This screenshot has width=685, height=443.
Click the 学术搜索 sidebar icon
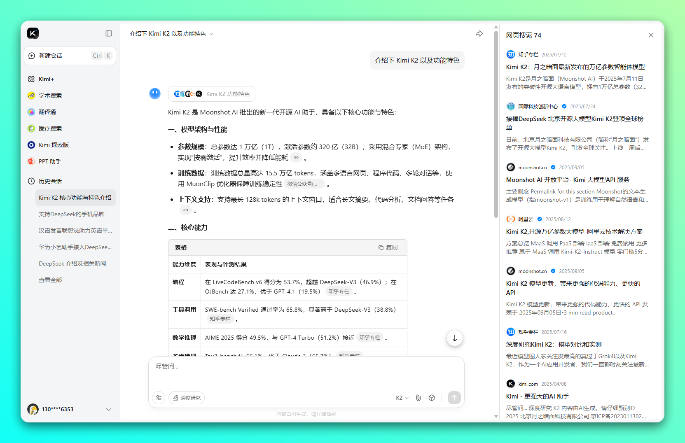31,96
